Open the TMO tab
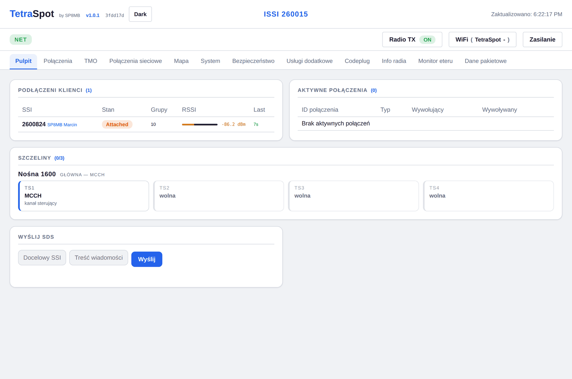 (x=91, y=61)
